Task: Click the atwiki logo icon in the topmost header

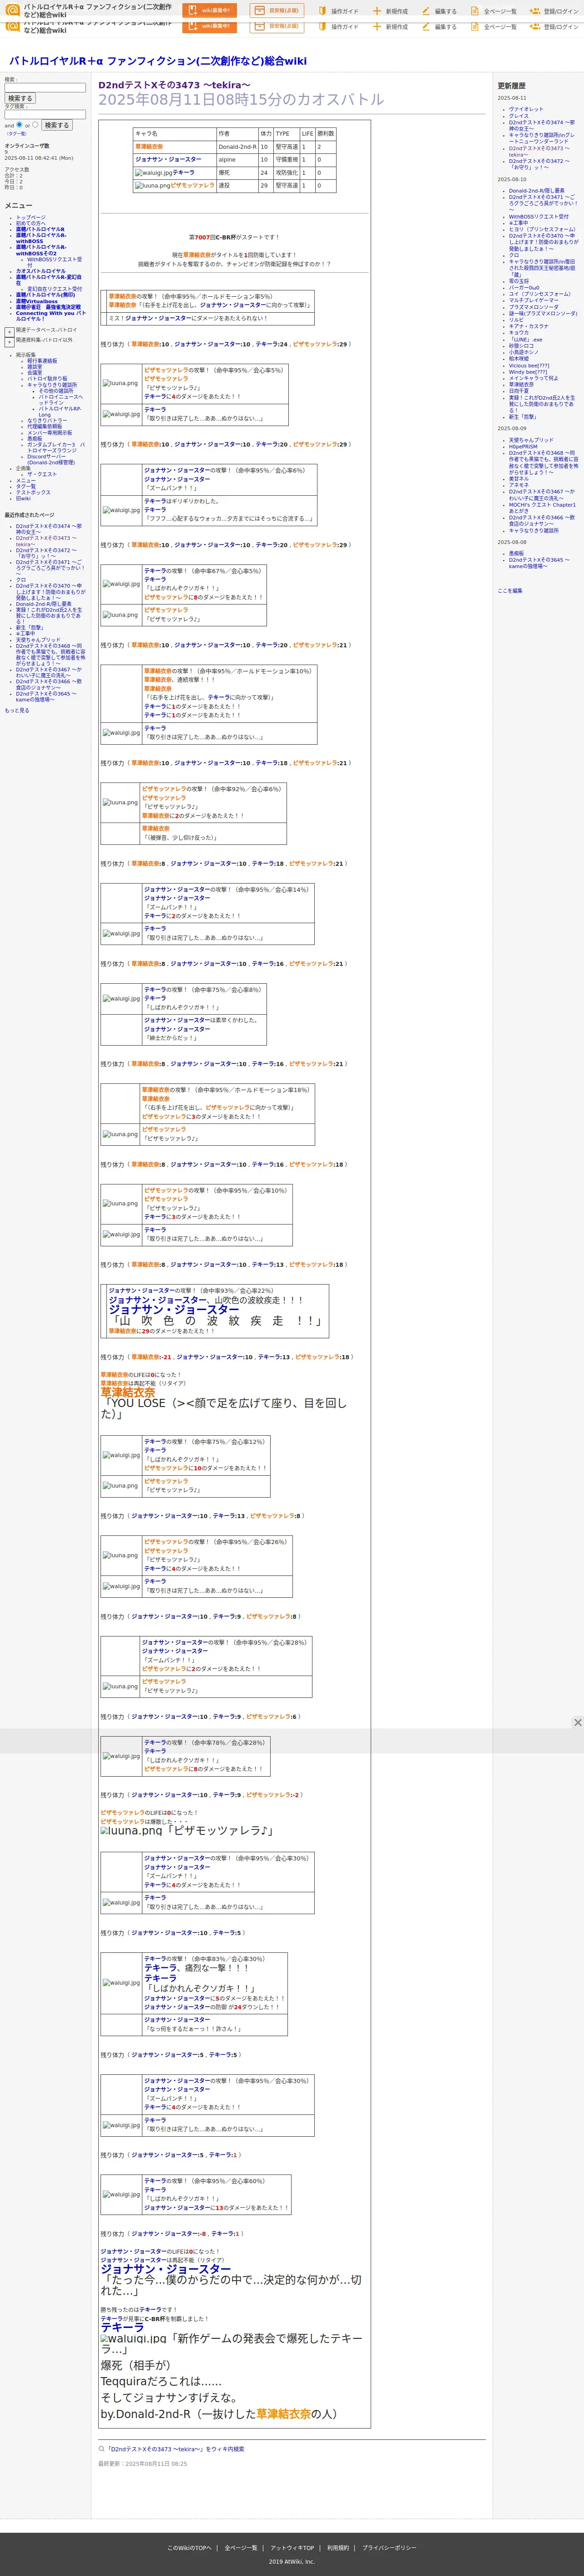Action: [13, 11]
